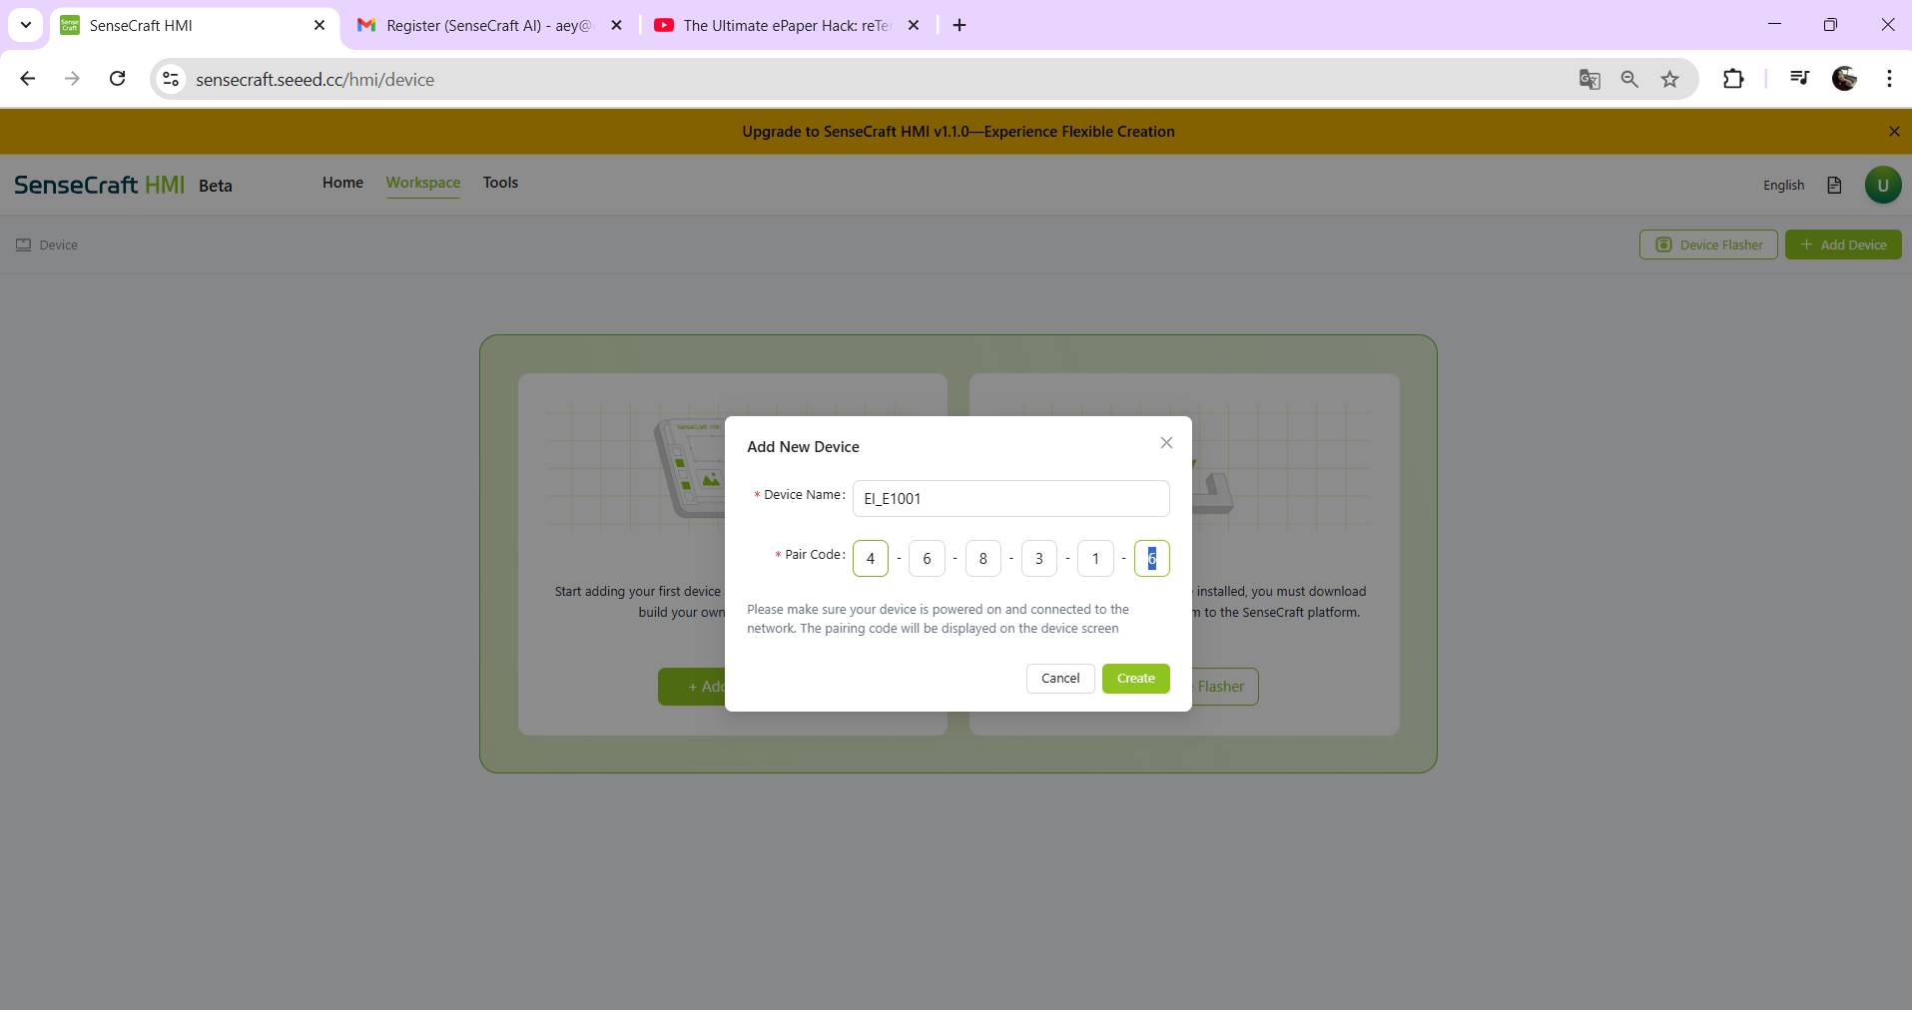Click the Device Name input field
The height and width of the screenshot is (1010, 1912).
[x=1010, y=499]
